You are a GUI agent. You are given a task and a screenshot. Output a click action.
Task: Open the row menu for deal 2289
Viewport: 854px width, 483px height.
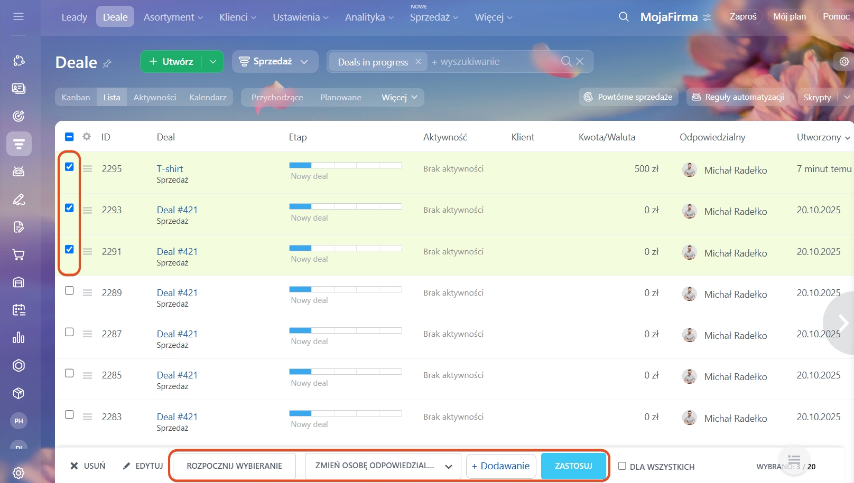tap(88, 293)
